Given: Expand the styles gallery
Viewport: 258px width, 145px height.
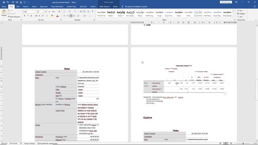Looking at the screenshot, I should tap(233, 16).
